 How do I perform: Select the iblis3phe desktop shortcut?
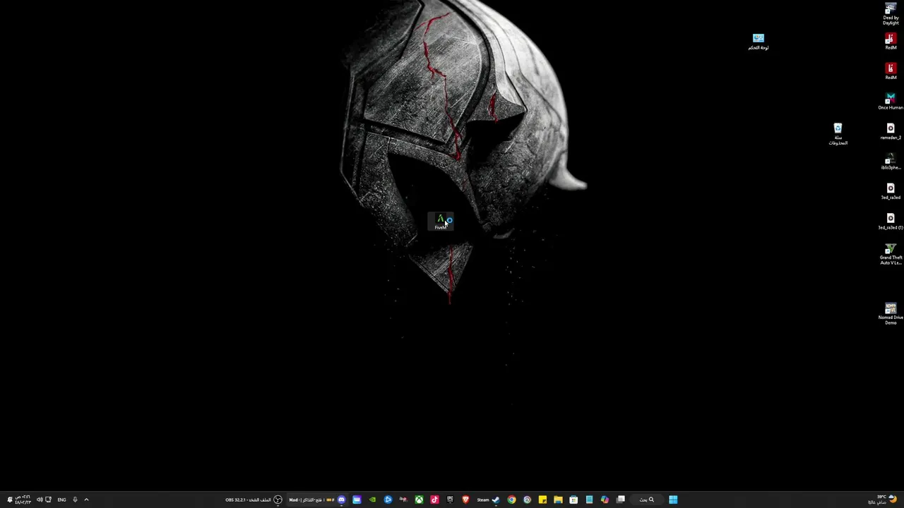891,162
